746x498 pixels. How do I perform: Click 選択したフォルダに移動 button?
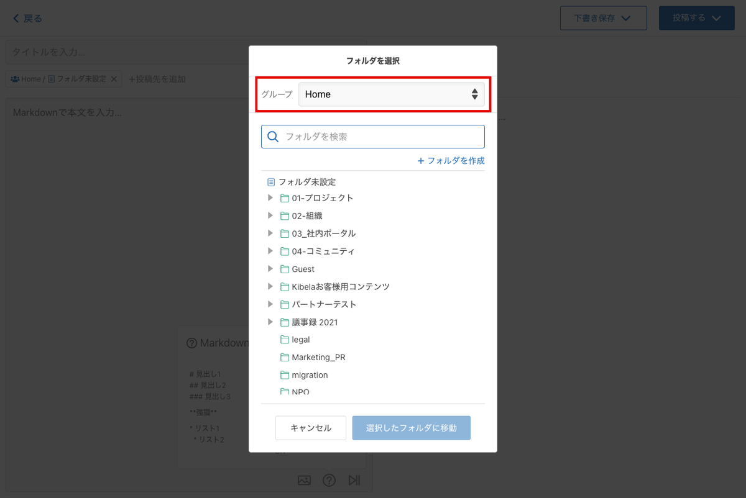[412, 428]
